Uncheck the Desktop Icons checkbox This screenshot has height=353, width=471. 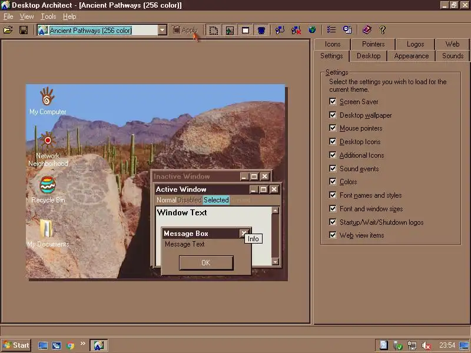[x=333, y=141]
